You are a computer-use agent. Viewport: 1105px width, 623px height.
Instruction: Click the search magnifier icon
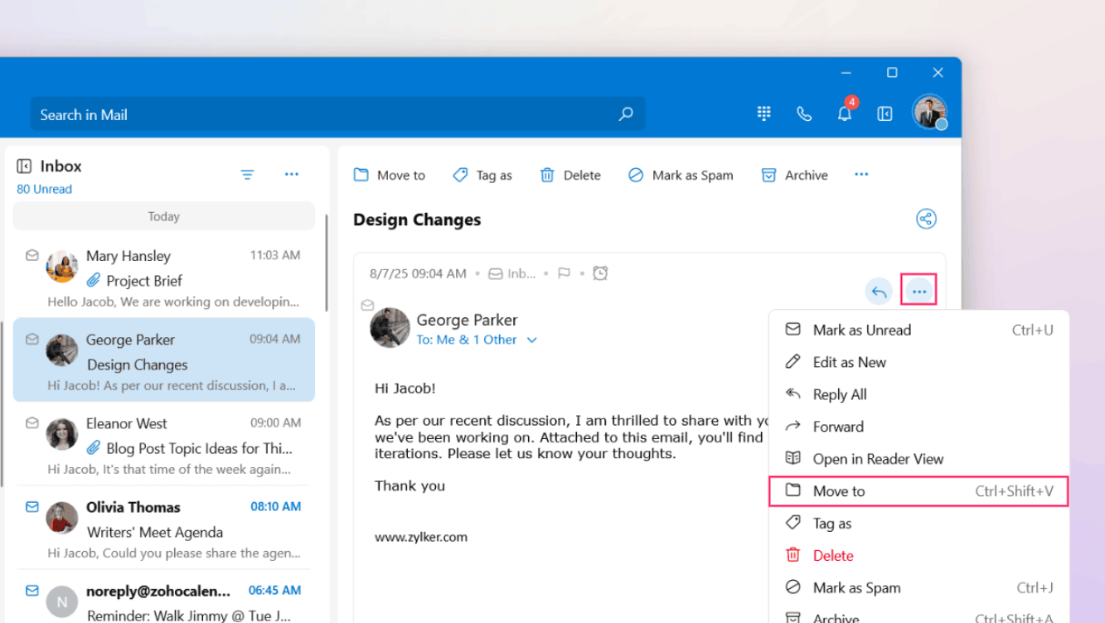point(626,114)
